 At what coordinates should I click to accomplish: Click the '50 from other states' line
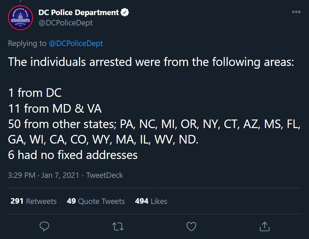154,132
